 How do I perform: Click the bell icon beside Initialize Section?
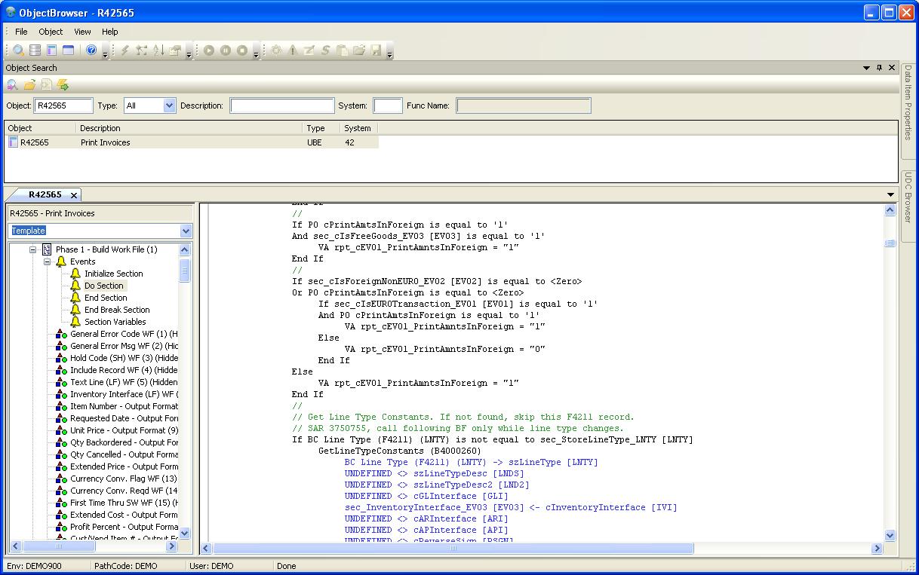pos(75,274)
